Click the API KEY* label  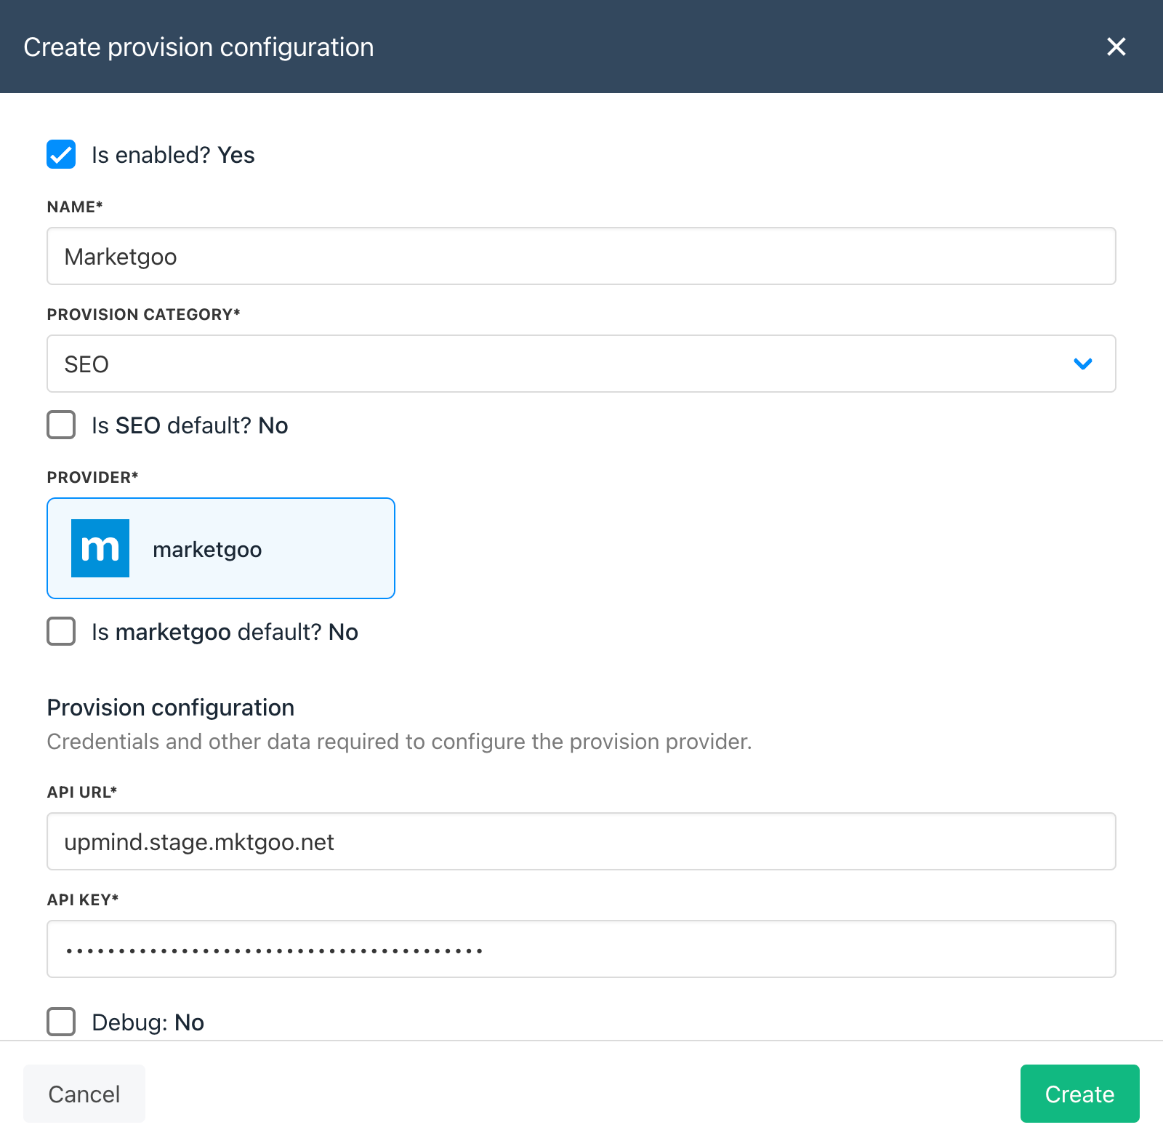tap(83, 899)
